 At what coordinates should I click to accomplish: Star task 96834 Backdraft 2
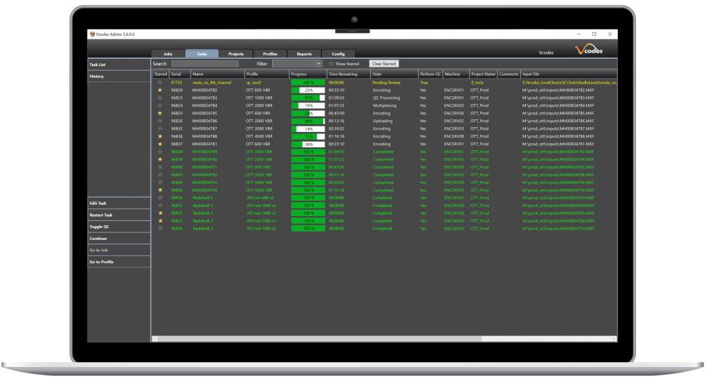160,198
